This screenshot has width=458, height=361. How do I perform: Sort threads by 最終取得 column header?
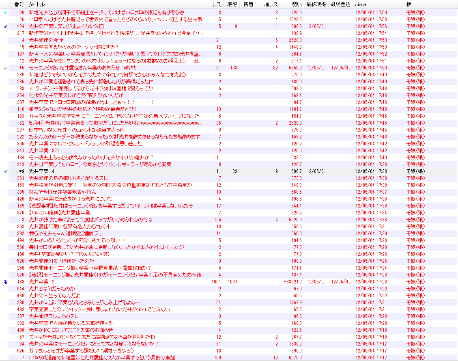[x=316, y=4]
